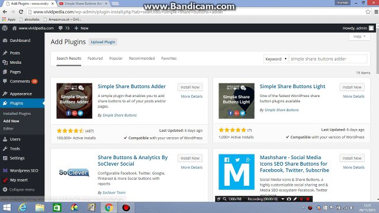Click the WordPress logo in admin bar
This screenshot has width=379, height=213.
(x=5, y=28)
